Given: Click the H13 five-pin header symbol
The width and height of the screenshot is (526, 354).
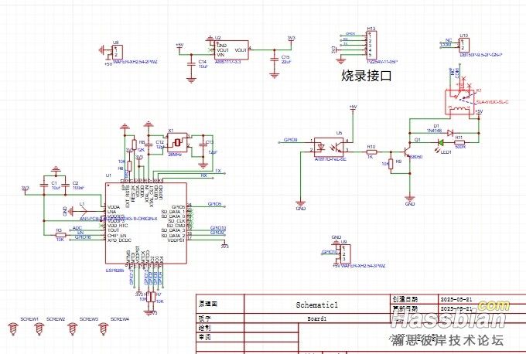Looking at the screenshot, I should (372, 46).
